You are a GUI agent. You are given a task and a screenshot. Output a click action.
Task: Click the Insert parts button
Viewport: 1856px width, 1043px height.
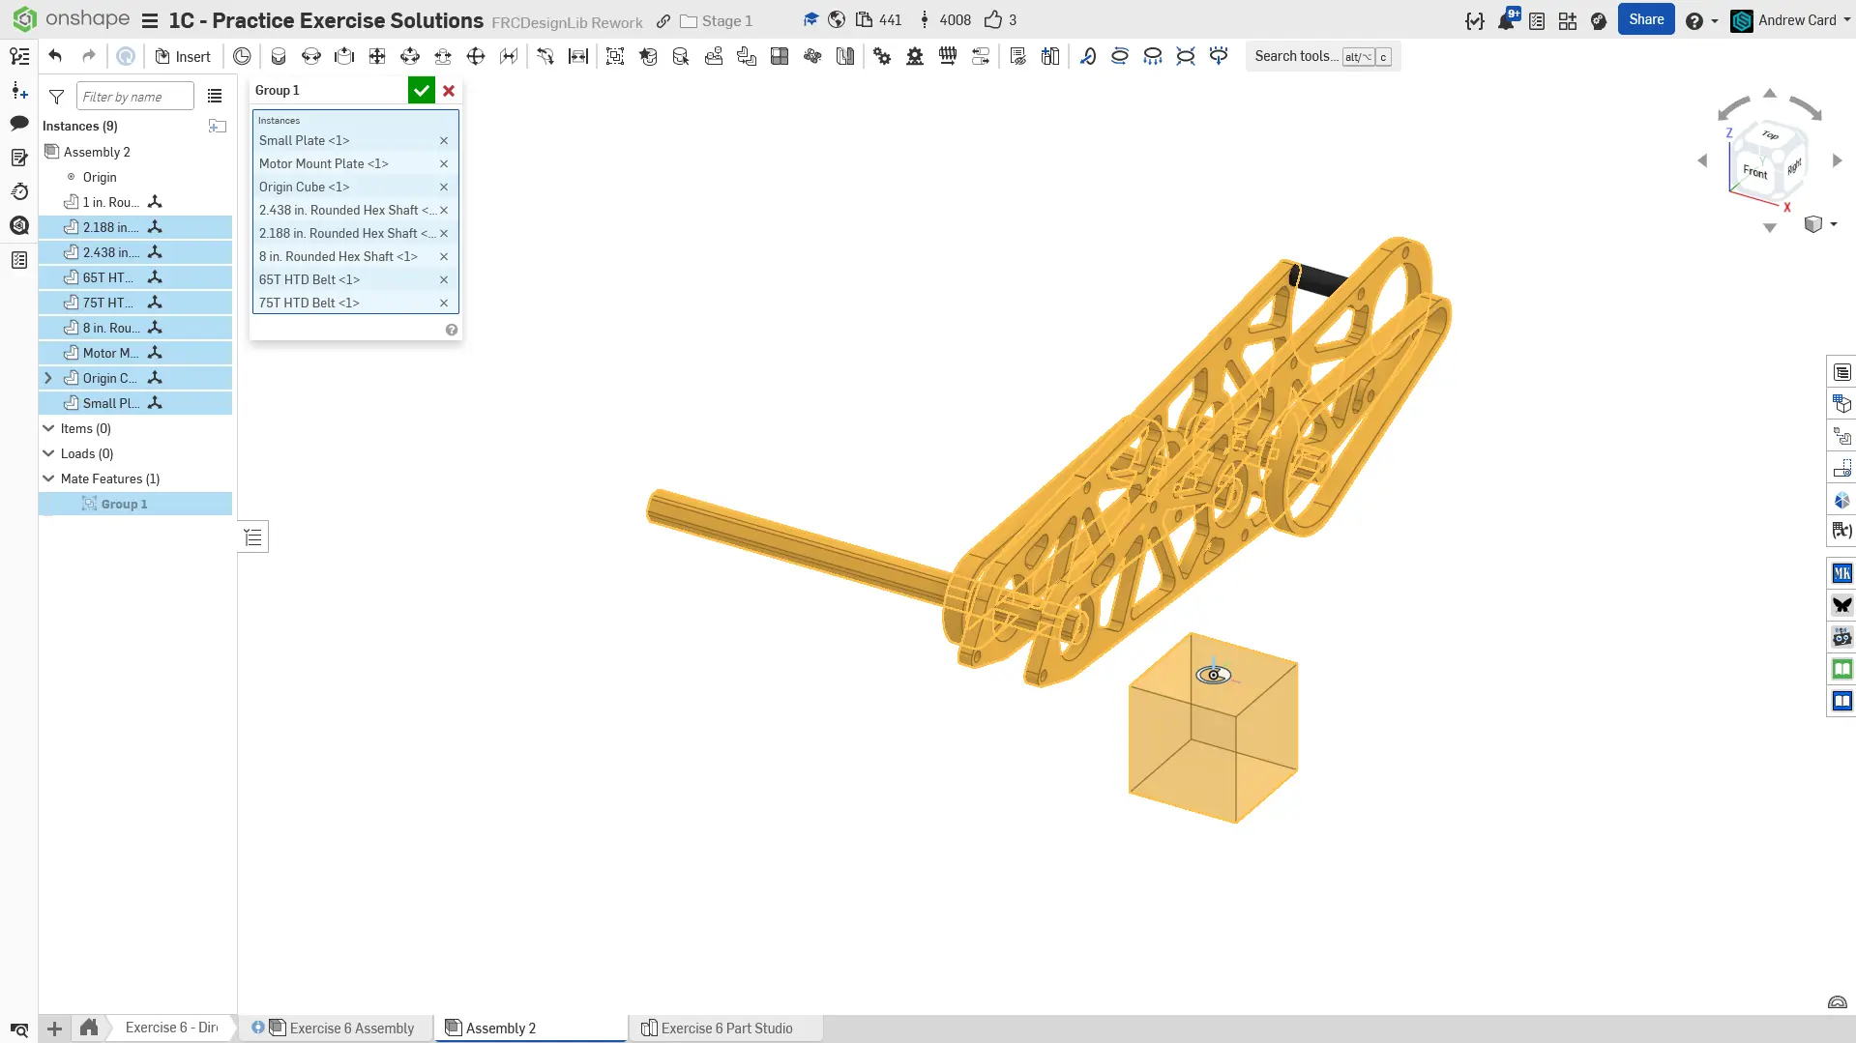pyautogui.click(x=183, y=57)
